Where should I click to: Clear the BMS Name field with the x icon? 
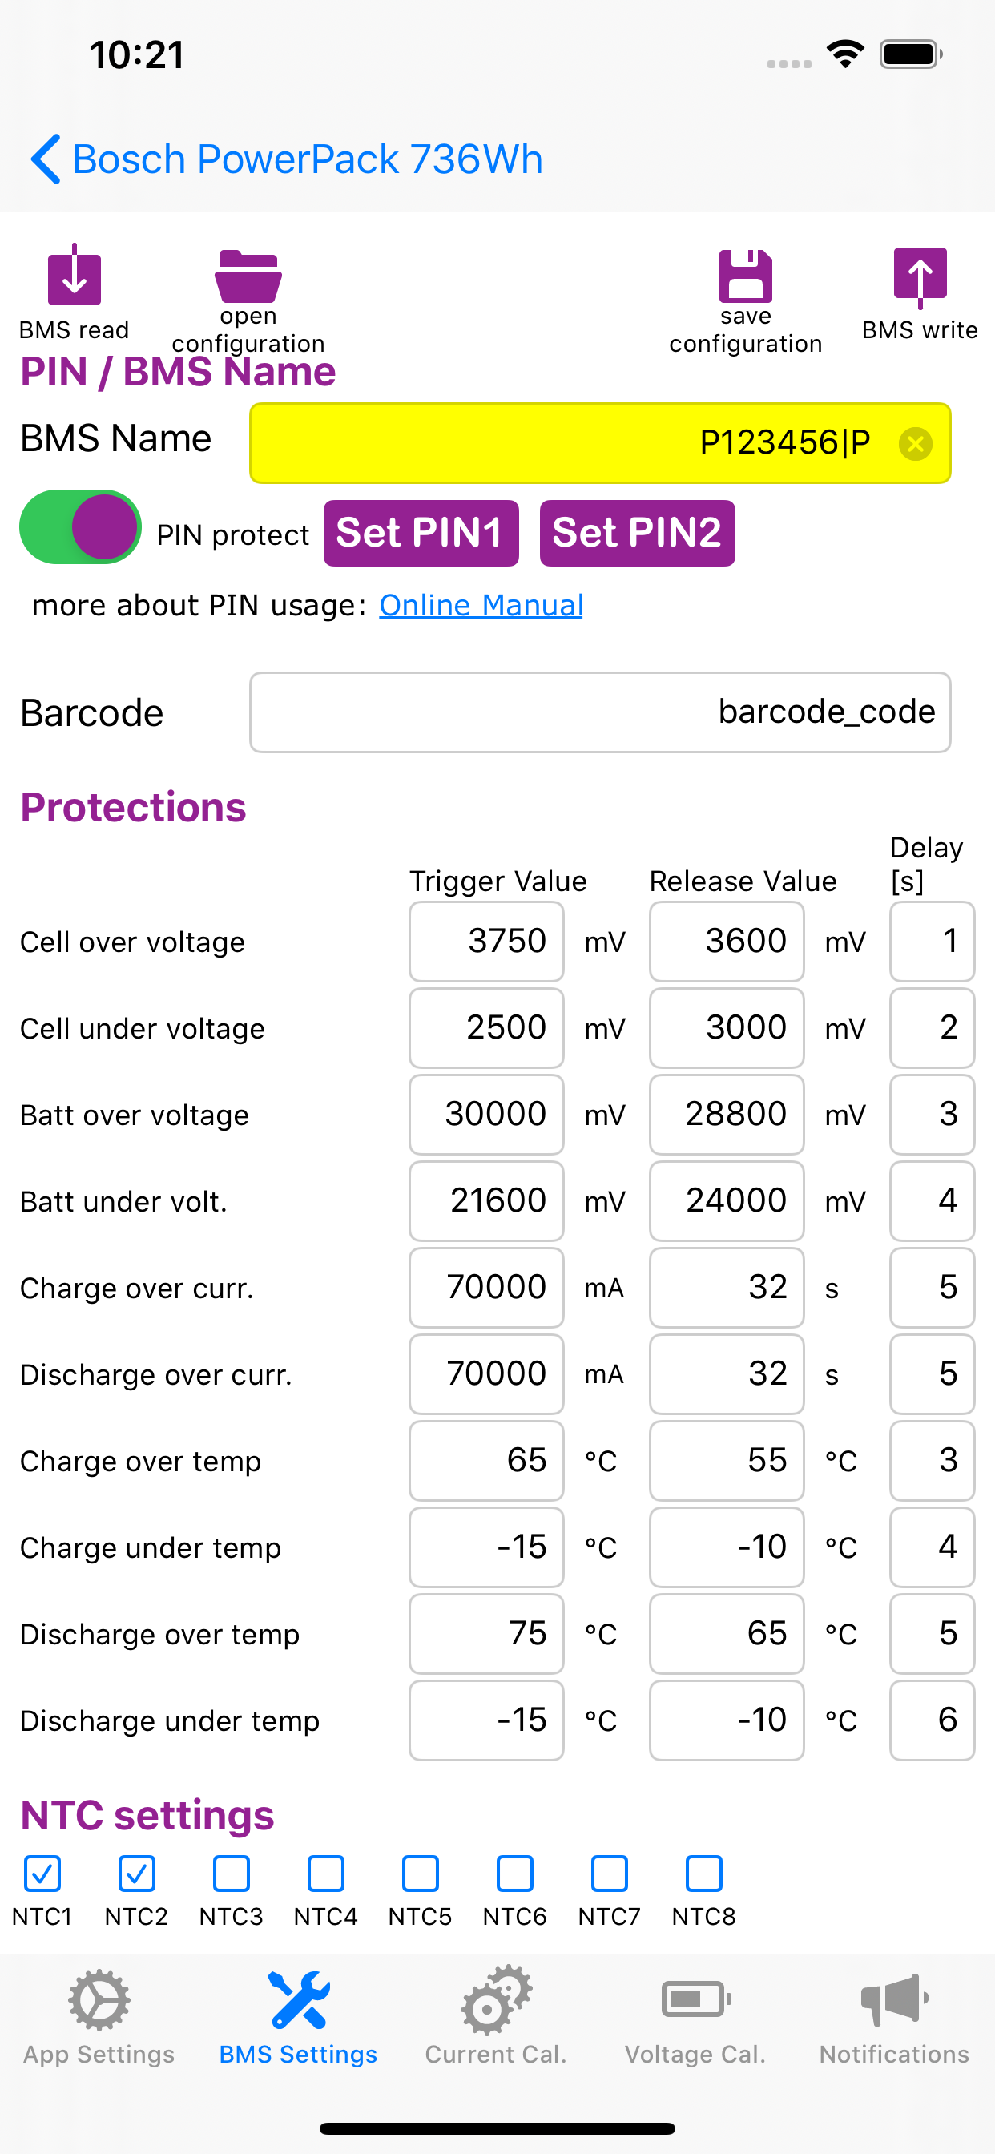pos(916,444)
